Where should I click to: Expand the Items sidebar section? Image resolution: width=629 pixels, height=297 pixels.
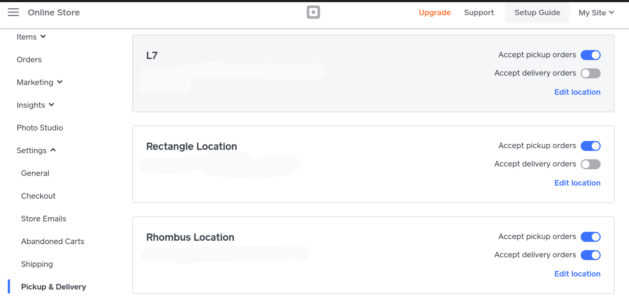[31, 37]
